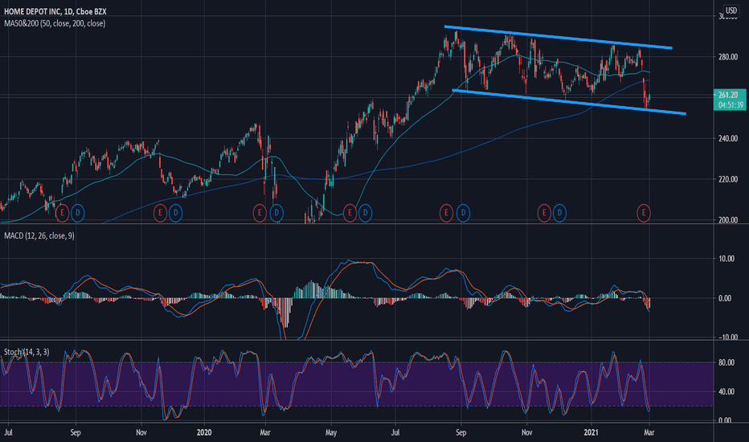Click the earnings E marker of May 2020
This screenshot has height=442, width=749.
(x=350, y=213)
